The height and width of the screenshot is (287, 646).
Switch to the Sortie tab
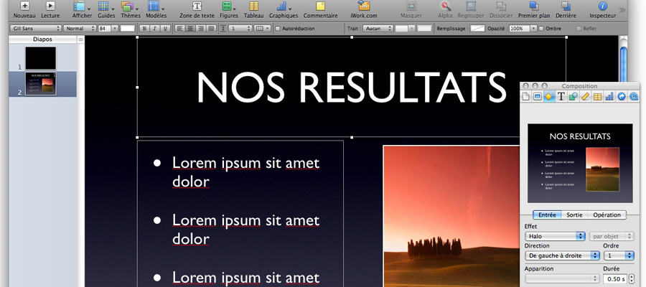[x=574, y=215]
